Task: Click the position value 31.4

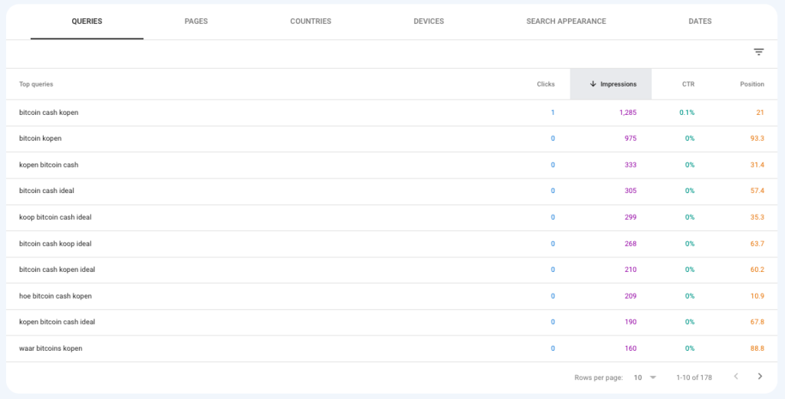Action: (757, 165)
